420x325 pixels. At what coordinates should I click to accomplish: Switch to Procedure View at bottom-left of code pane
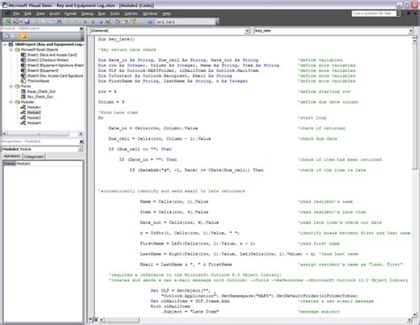[91, 320]
